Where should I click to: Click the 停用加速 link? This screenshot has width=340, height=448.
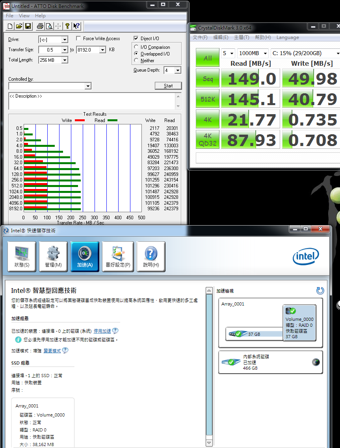(102, 331)
